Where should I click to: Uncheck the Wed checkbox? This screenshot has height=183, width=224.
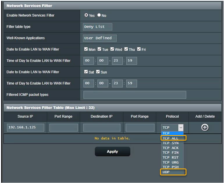click(x=112, y=49)
